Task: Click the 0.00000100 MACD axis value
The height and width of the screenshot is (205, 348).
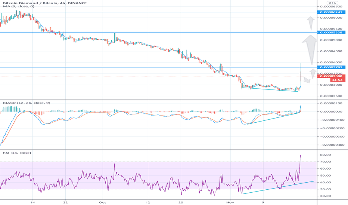Action: (331, 103)
